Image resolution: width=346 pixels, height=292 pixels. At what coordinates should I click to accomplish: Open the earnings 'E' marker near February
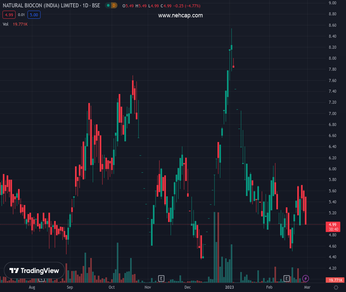287,278
